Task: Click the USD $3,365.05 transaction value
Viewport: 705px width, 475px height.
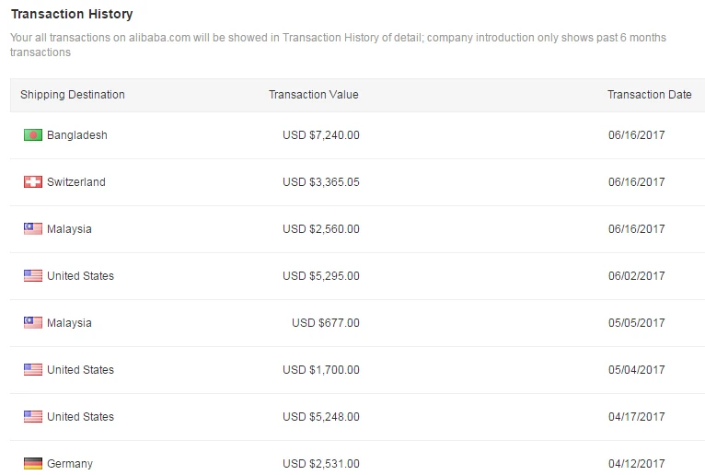Action: pyautogui.click(x=321, y=182)
